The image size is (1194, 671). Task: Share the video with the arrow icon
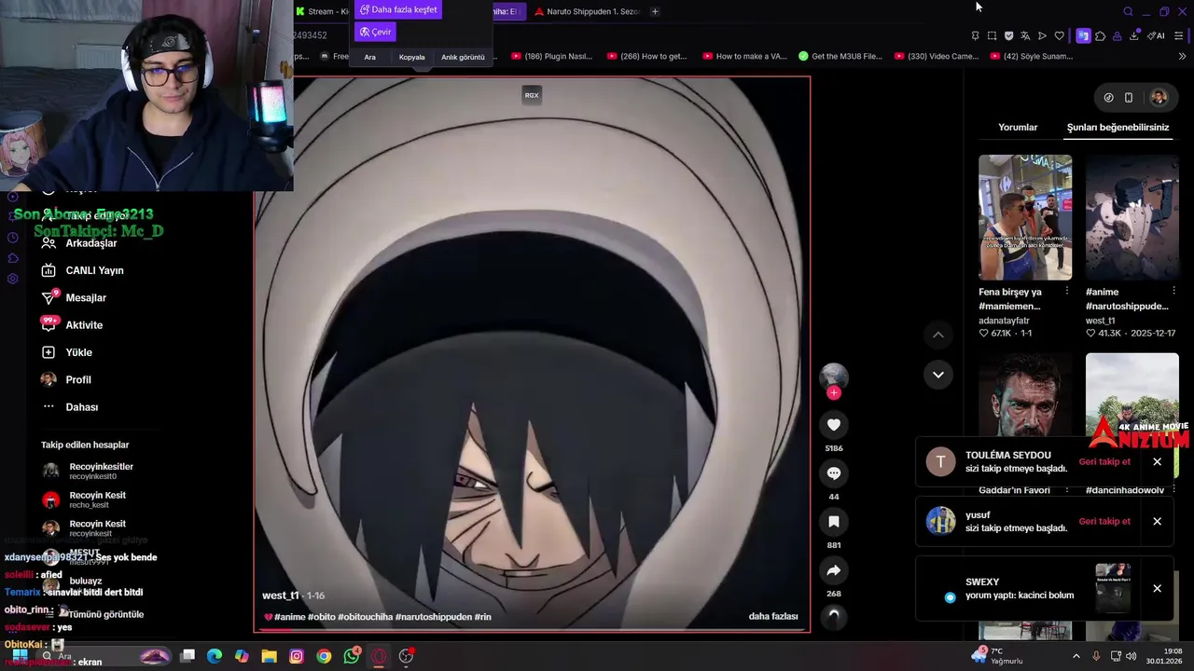click(x=834, y=570)
